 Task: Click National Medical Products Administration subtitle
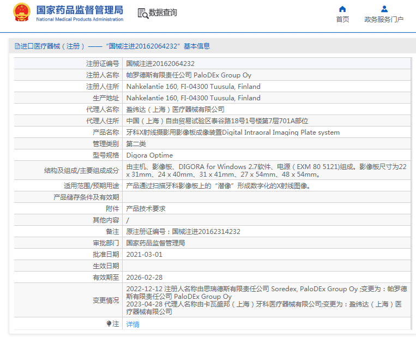point(80,20)
